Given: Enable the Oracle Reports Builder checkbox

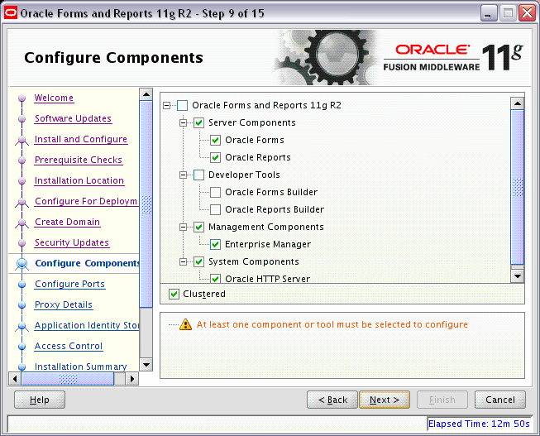Looking at the screenshot, I should [215, 209].
